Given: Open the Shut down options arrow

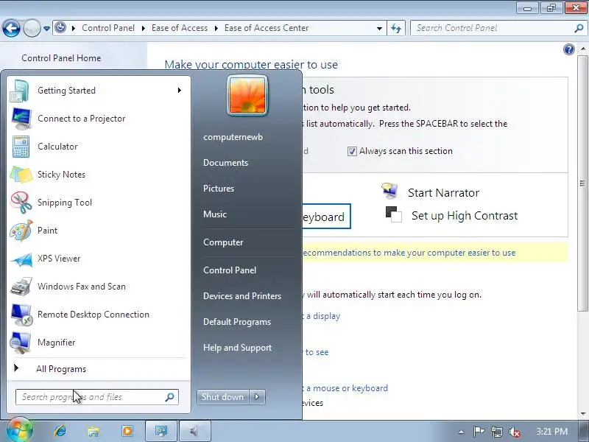Looking at the screenshot, I should tap(257, 397).
